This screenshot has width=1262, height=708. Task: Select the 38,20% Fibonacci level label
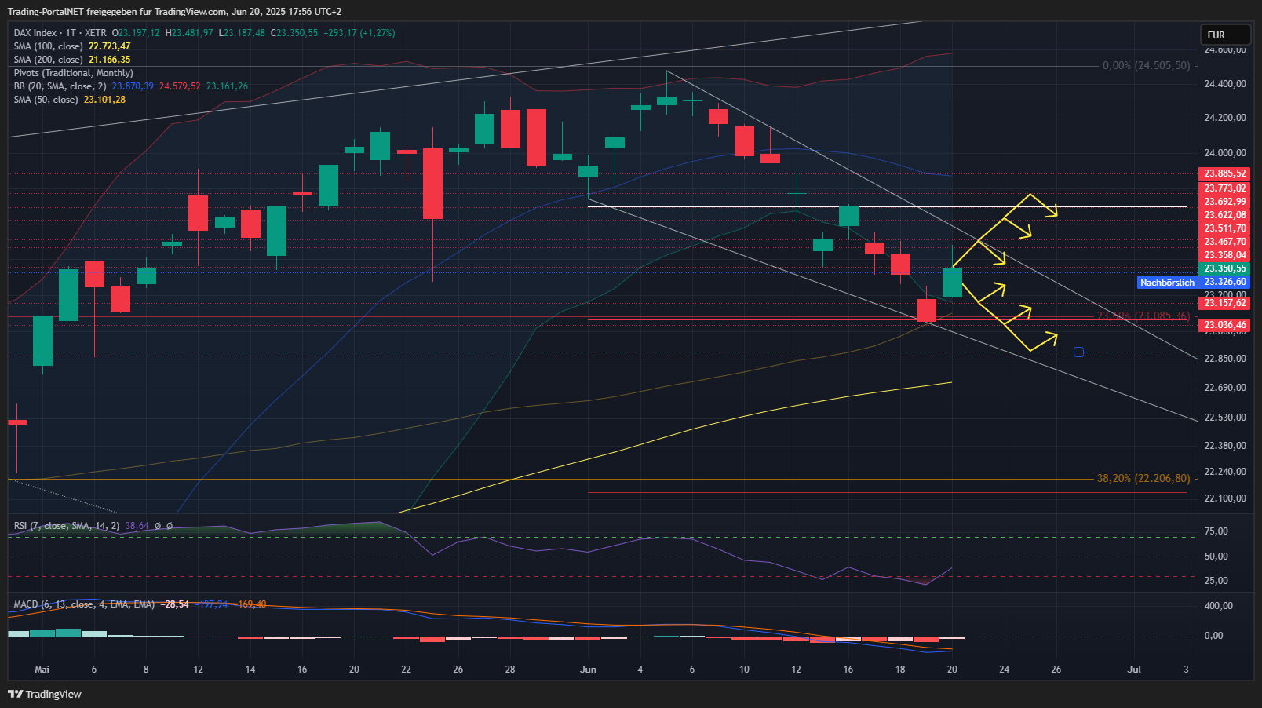click(1143, 478)
